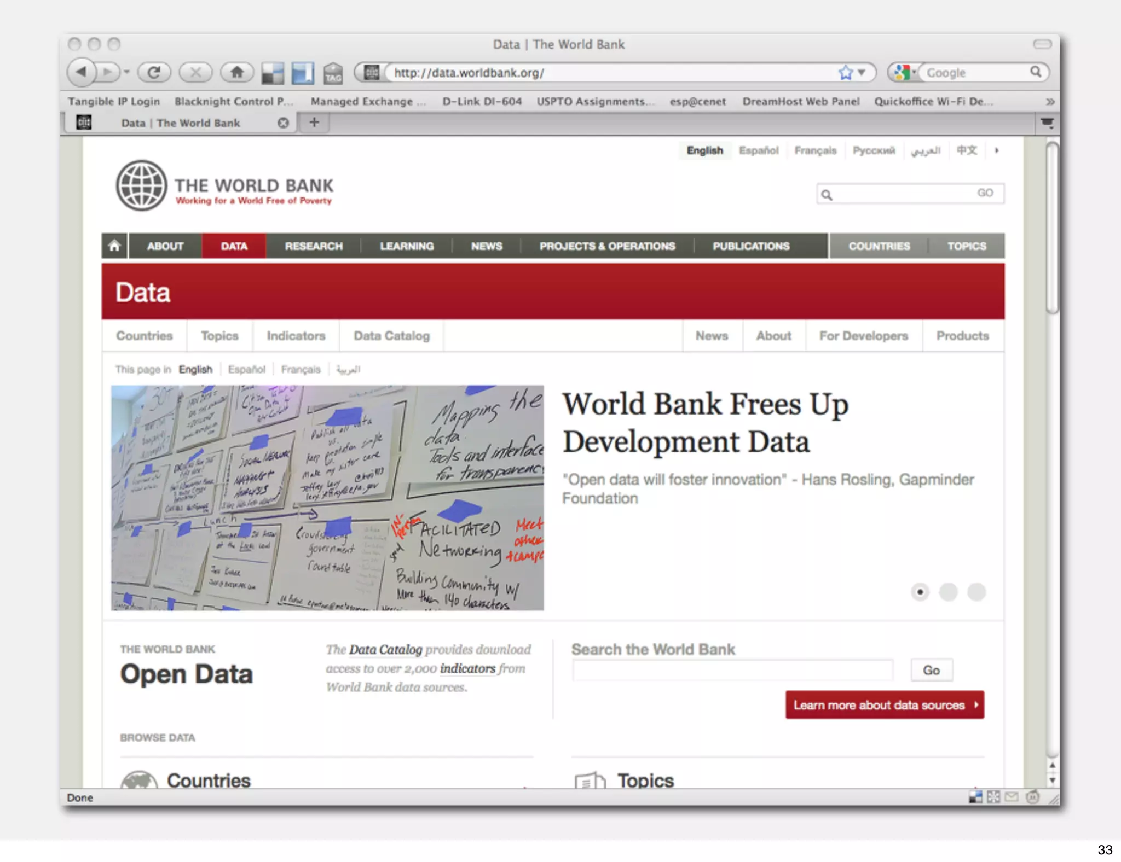The width and height of the screenshot is (1121, 862).
Task: Open the history dropdown arrow beside Forward
Action: [x=126, y=72]
